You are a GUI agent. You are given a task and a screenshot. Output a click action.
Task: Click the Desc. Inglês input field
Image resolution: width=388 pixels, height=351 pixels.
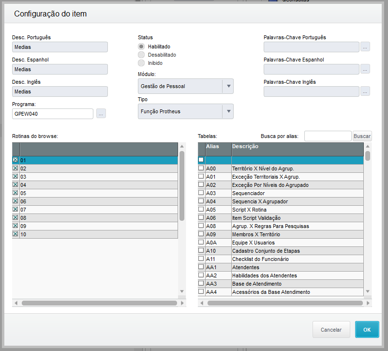coord(60,92)
